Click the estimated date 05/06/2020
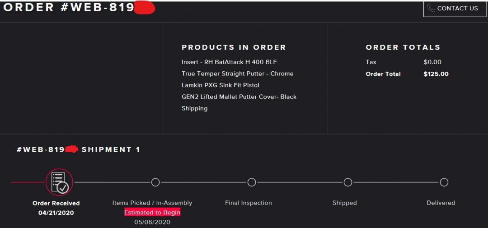Screen dimensions: 488x228 [152, 222]
